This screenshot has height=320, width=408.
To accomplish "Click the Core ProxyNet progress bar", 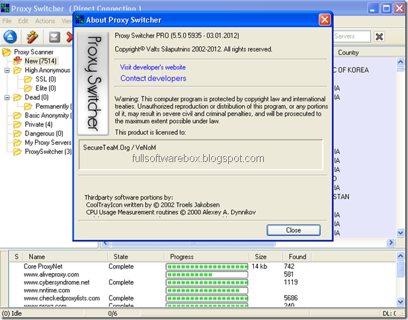I will (x=207, y=266).
